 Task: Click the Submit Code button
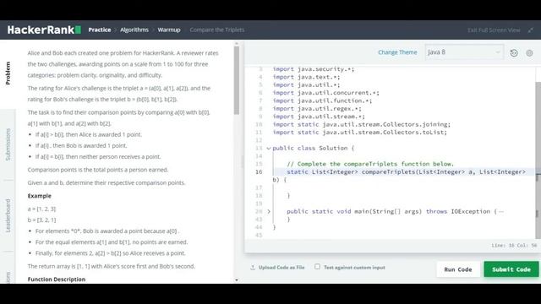[x=511, y=269]
